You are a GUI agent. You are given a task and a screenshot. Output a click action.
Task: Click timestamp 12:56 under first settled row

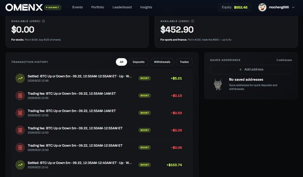coord(38,81)
